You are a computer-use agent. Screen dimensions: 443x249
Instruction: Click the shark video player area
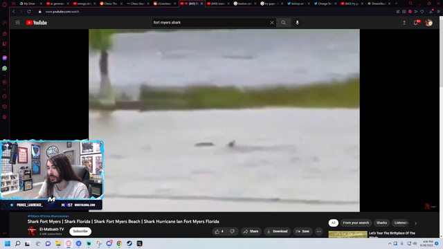pyautogui.click(x=224, y=120)
